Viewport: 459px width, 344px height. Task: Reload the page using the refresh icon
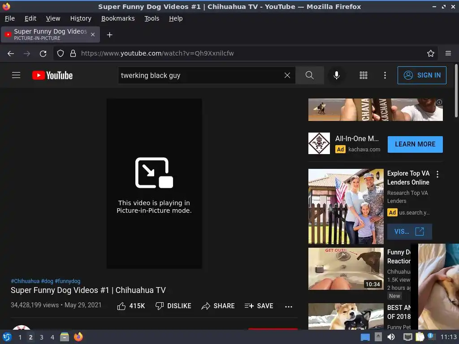click(x=43, y=54)
